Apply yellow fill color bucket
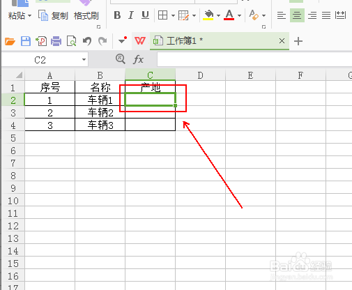The height and width of the screenshot is (290, 352). pos(208,15)
